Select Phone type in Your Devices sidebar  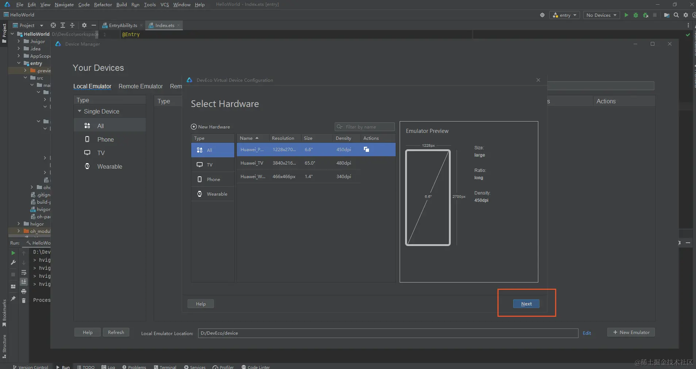105,139
